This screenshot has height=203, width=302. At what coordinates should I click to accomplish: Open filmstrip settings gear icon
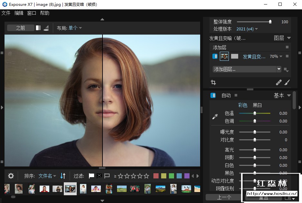coord(11,176)
